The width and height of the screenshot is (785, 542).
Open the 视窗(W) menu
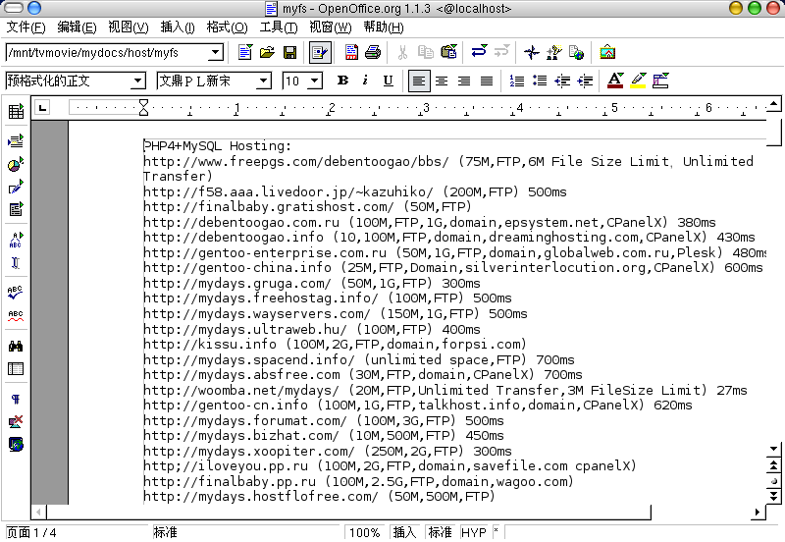pos(331,27)
